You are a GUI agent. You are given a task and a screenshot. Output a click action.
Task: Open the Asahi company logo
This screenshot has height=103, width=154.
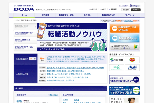coord(132,68)
